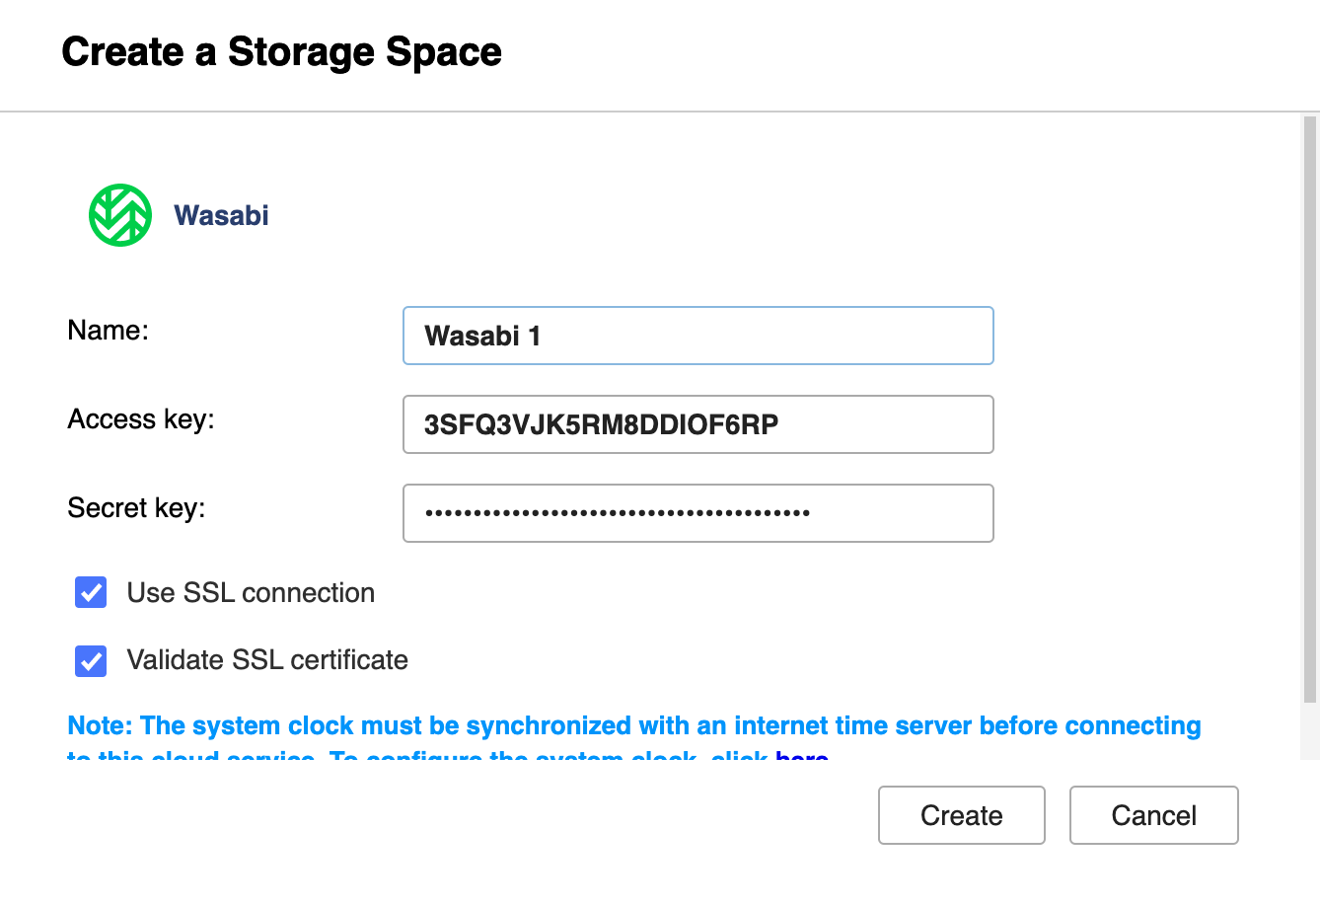Click the 'Access key:' field label
1320x906 pixels.
(140, 419)
